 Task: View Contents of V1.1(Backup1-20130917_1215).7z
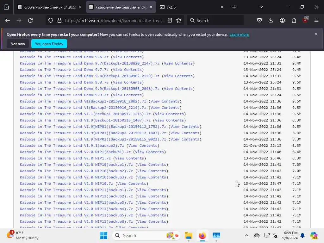(x=170, y=114)
